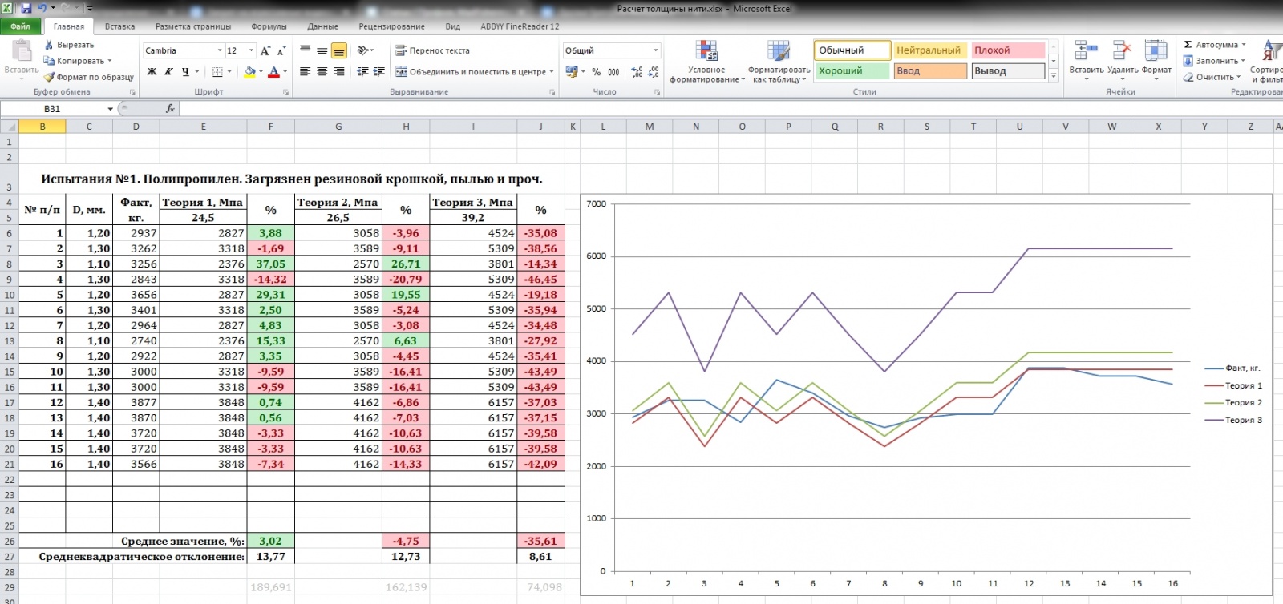The width and height of the screenshot is (1283, 604).
Task: Click Удалить cells icon
Action: 1122,50
